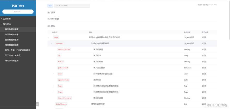The image size is (230, 109).
Task: Click 'Type' type in type row
Action: point(186,92)
